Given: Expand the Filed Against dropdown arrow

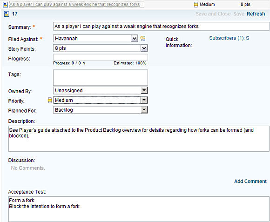Looking at the screenshot, I should (x=135, y=38).
